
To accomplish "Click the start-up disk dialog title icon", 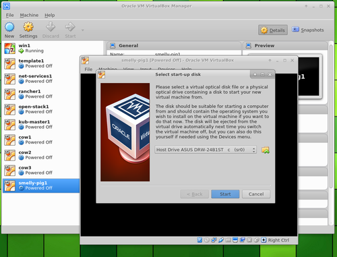I will pos(101,75).
